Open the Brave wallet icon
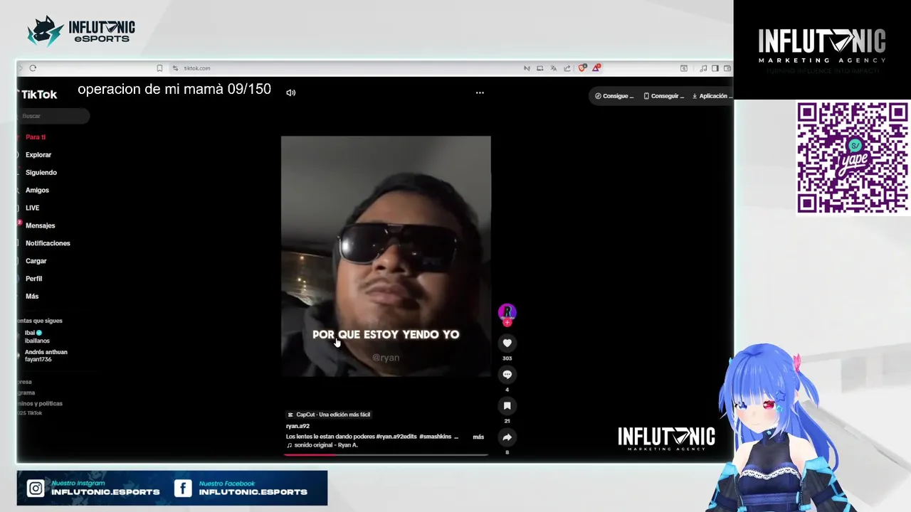 coord(727,68)
